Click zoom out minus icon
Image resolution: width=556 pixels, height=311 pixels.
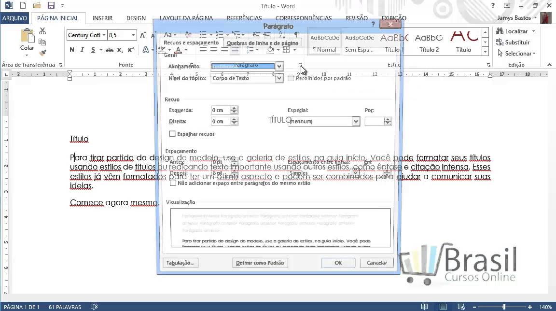(474, 307)
